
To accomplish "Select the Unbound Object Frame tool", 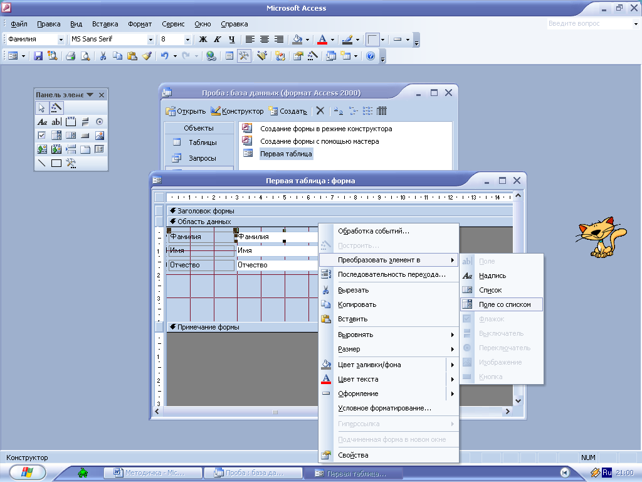I will 42,149.
